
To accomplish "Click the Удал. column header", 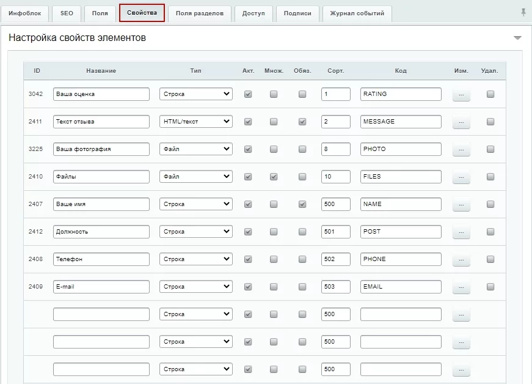I will coord(490,70).
